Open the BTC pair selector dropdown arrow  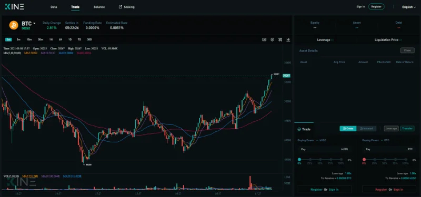[34, 24]
